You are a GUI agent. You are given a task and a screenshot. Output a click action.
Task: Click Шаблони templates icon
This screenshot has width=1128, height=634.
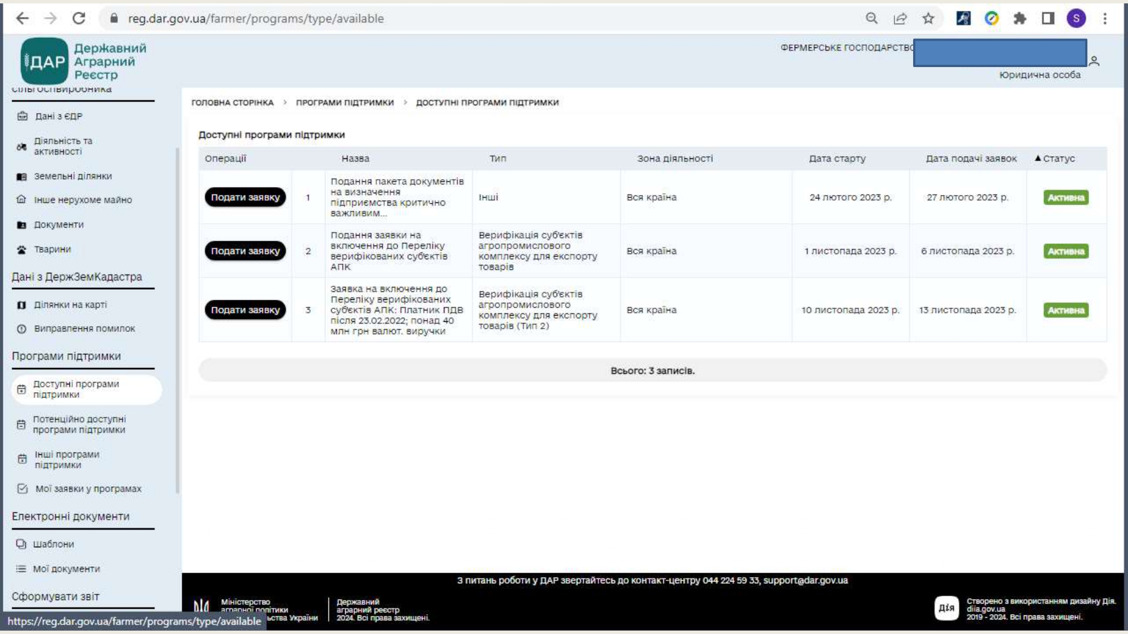[21, 544]
